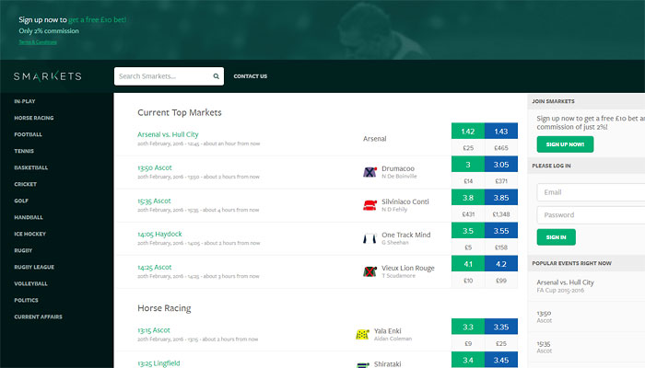Focus the Search Smarkets field

click(169, 76)
